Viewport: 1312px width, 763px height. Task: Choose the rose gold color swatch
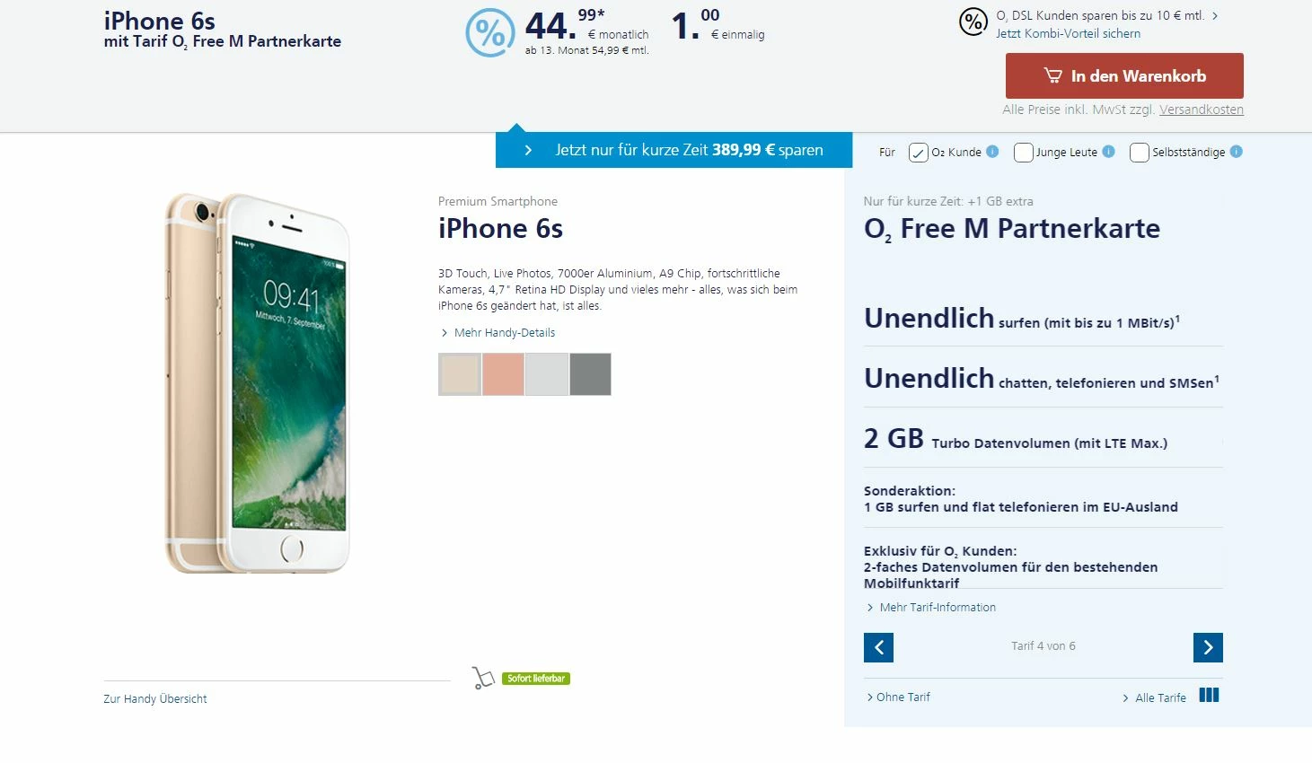tap(503, 374)
